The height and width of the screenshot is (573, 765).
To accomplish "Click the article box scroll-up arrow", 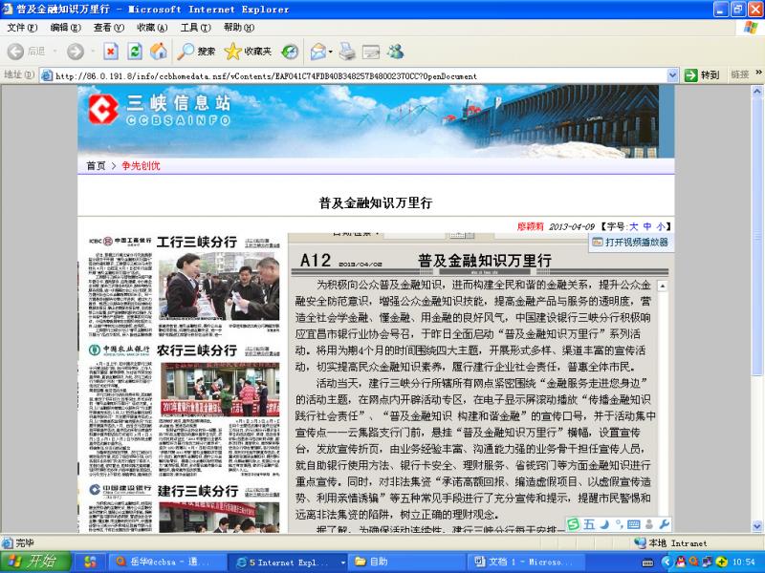I will 663,286.
